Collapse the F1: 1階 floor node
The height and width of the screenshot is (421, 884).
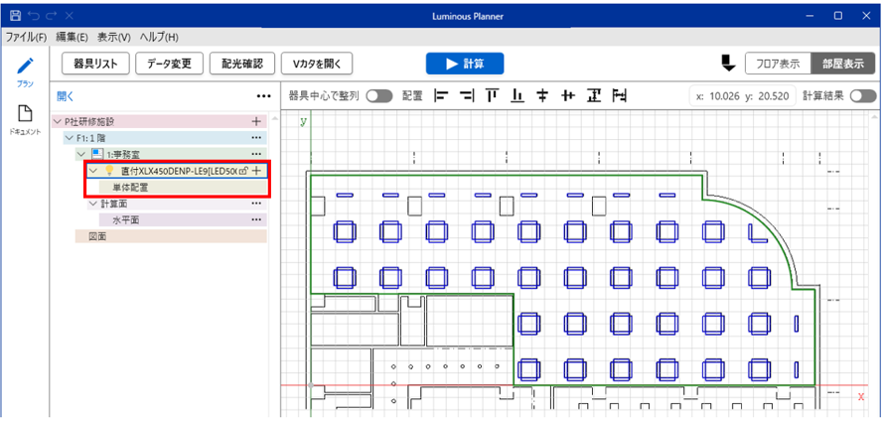(69, 138)
